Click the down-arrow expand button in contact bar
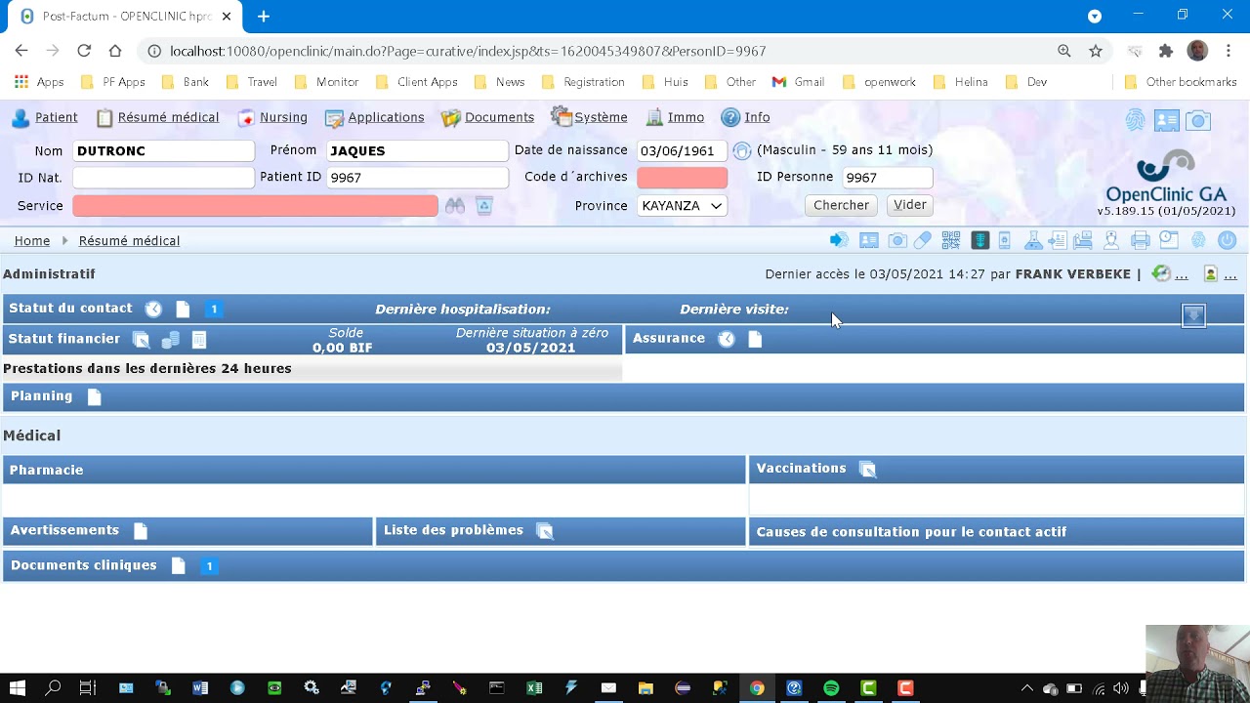The height and width of the screenshot is (703, 1250). pyautogui.click(x=1193, y=315)
